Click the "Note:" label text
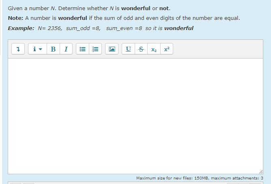The height and width of the screenshot is (184, 271). tap(15, 18)
